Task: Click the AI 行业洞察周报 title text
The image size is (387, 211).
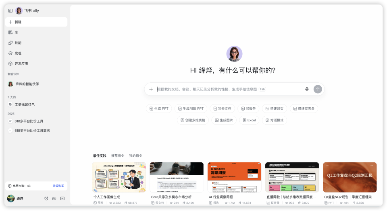Action: point(221,197)
